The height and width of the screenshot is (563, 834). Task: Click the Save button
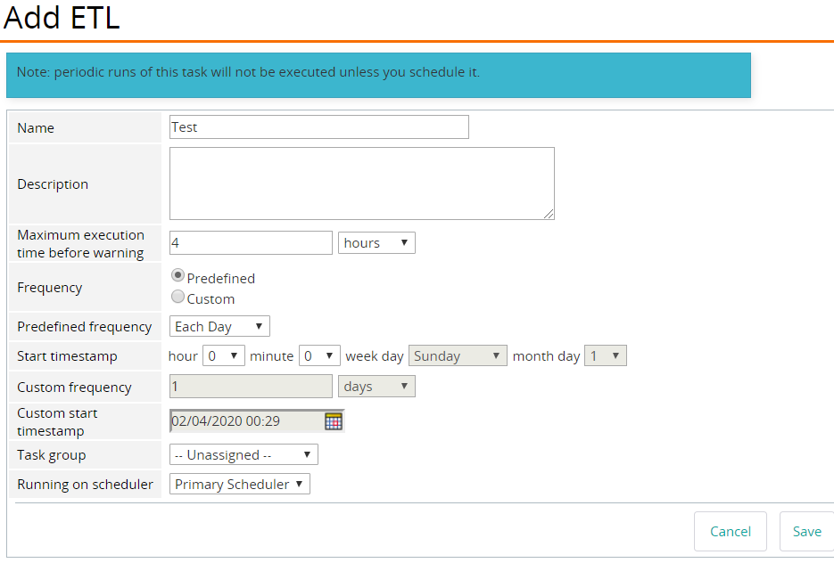(x=806, y=531)
